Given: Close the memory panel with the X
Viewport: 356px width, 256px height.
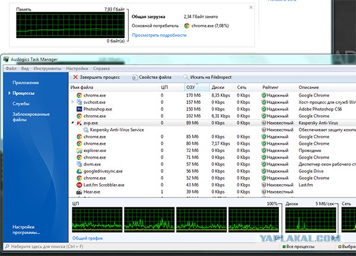Looking at the screenshot, I should 251,7.
